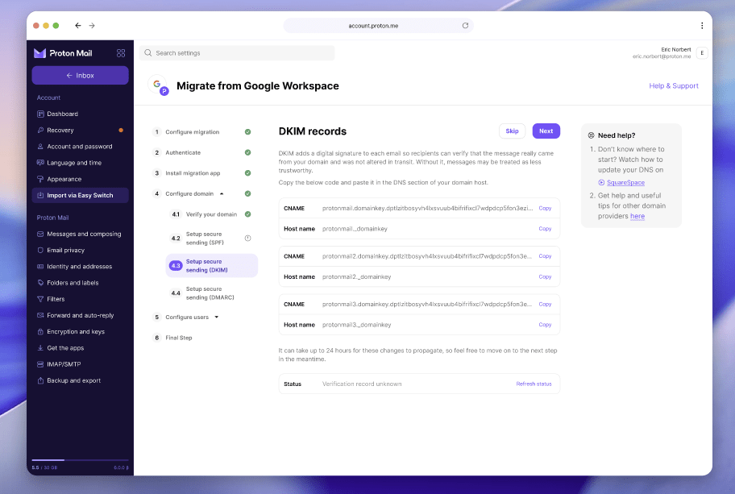The image size is (735, 494).
Task: Click user name Eric Norbert
Action: [x=676, y=50]
